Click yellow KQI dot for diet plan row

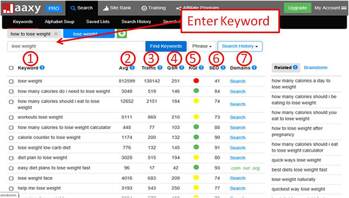click(x=196, y=157)
